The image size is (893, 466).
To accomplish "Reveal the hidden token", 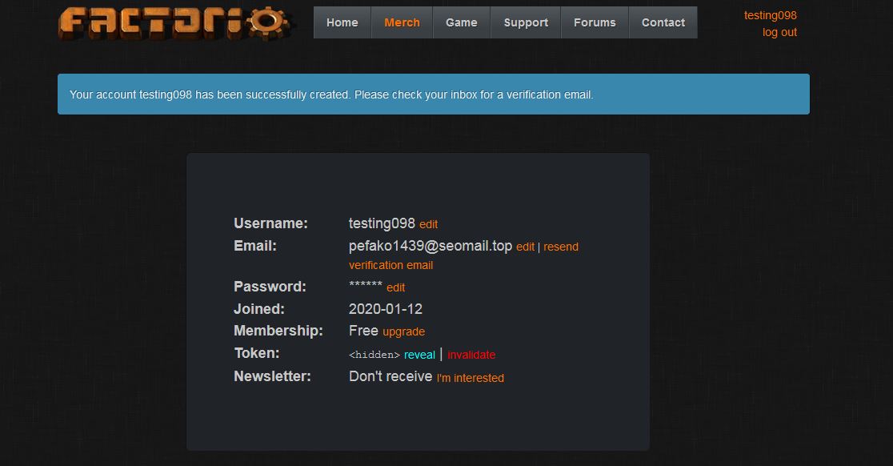I will (x=419, y=355).
